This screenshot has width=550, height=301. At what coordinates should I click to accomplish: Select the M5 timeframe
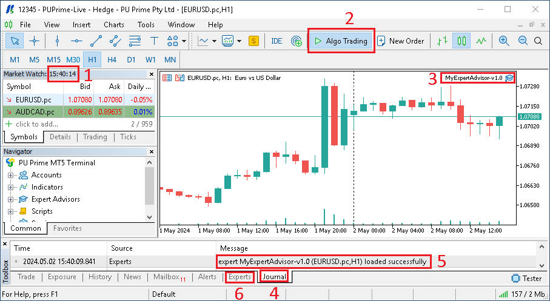coord(34,59)
